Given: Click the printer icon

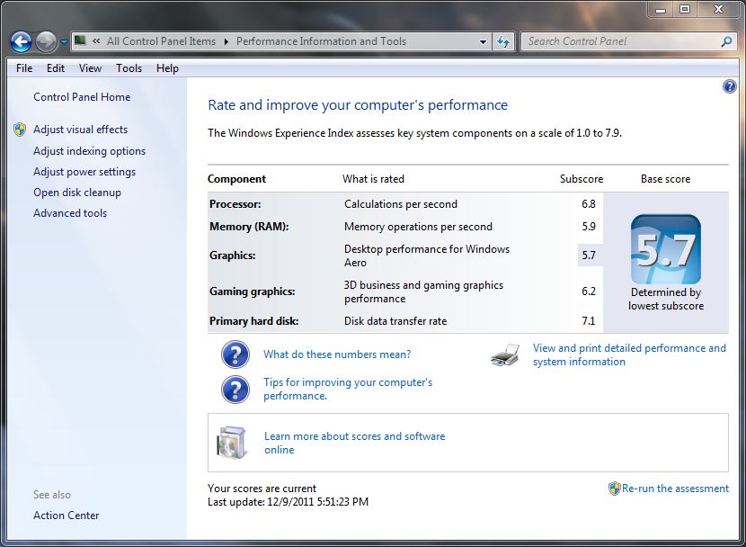Looking at the screenshot, I should (x=505, y=354).
